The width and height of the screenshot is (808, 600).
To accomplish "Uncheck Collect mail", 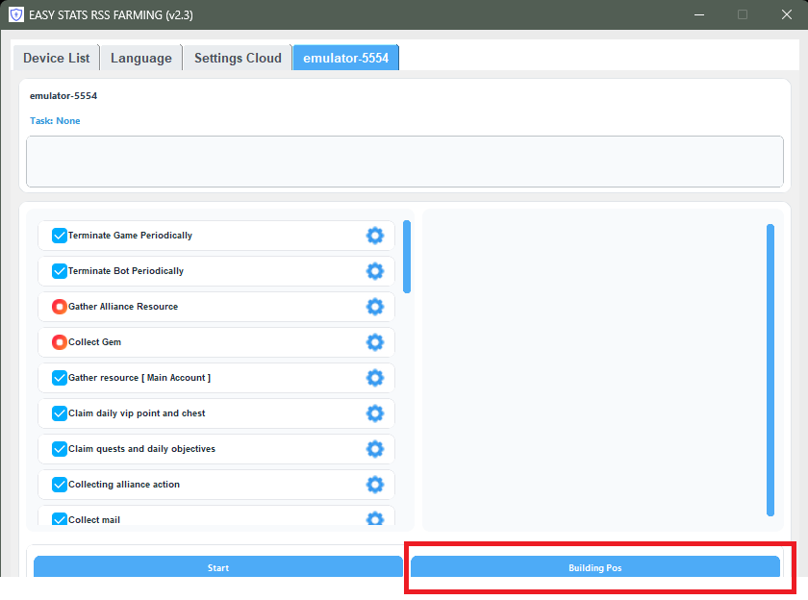I will pyautogui.click(x=60, y=518).
